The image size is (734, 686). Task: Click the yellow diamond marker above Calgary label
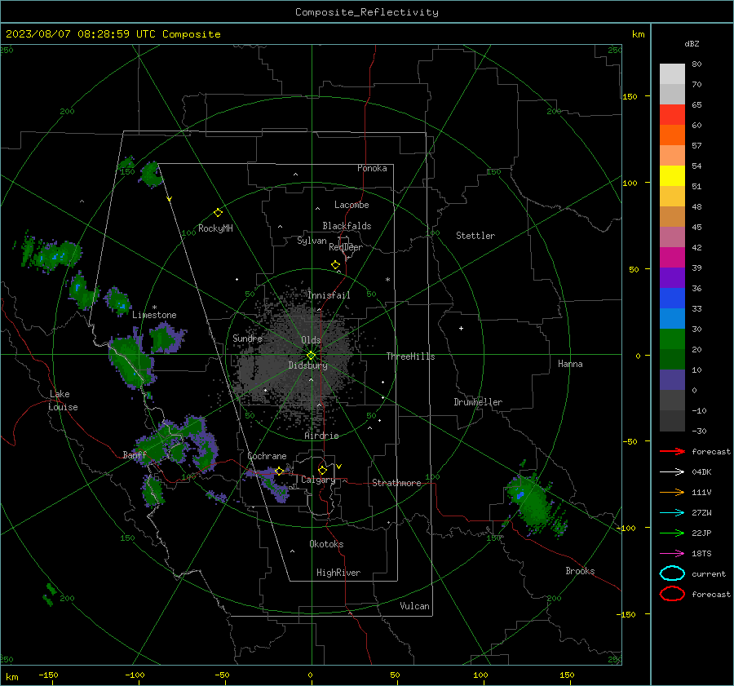322,470
